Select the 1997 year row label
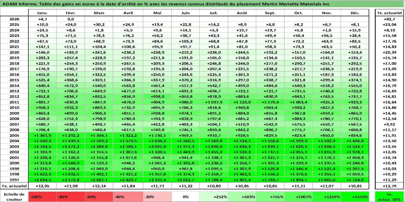 [14, 180]
